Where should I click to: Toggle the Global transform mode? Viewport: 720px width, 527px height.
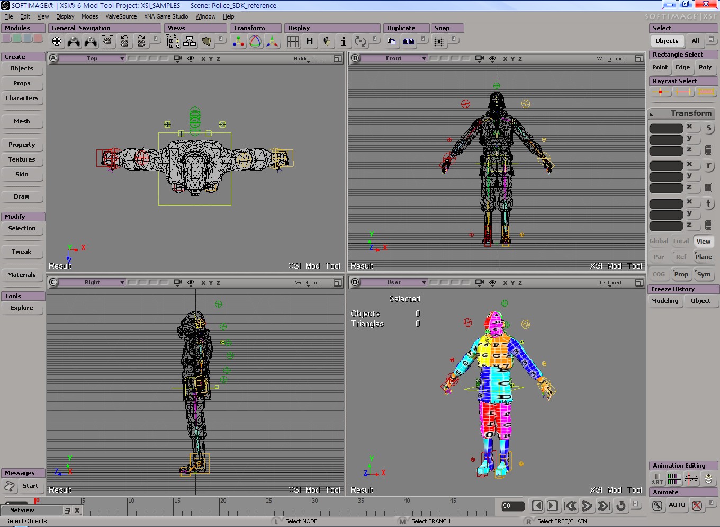click(659, 241)
